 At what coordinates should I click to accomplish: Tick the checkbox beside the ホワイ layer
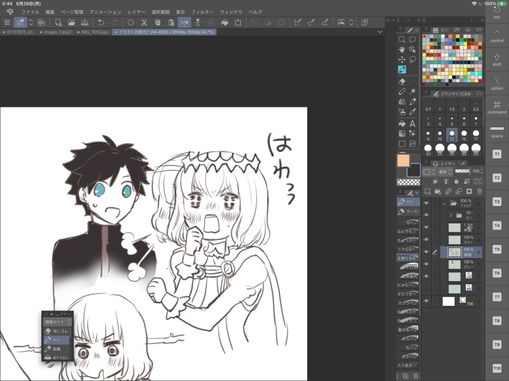436,240
